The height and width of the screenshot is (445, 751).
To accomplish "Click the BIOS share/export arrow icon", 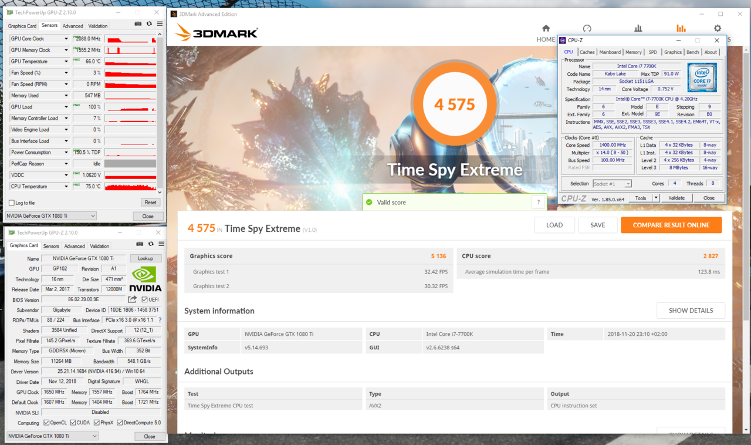I will (x=133, y=299).
